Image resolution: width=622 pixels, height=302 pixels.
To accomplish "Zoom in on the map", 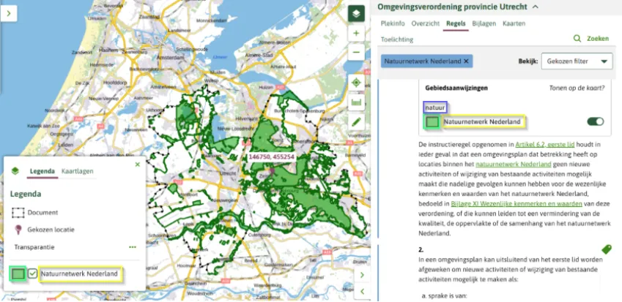I will tap(356, 34).
